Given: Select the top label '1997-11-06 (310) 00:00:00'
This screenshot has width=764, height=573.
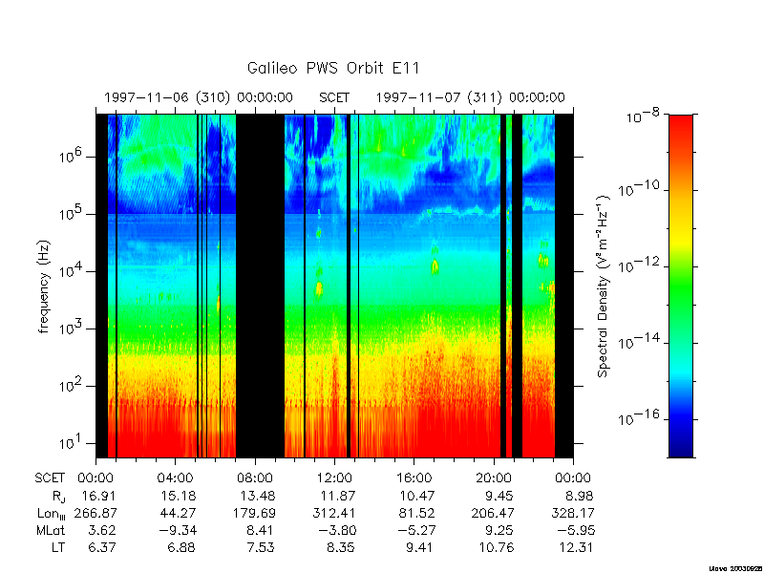Looking at the screenshot, I should (199, 98).
